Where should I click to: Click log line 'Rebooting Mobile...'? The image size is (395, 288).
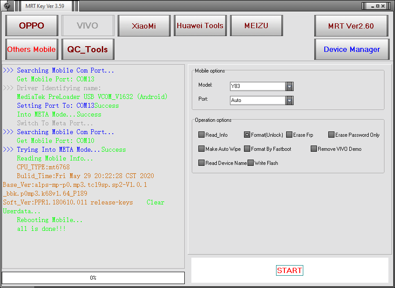pyautogui.click(x=50, y=220)
